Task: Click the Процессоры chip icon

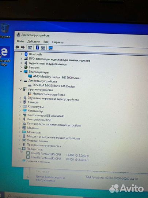Action: click(24, 148)
